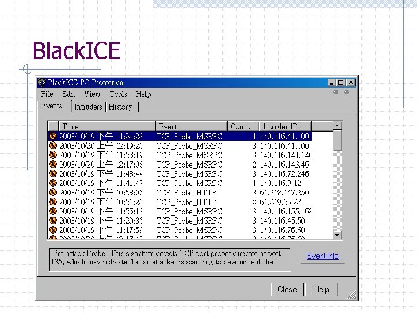Click the probe icon for 11:21:23 event
The height and width of the screenshot is (313, 417).
point(53,136)
